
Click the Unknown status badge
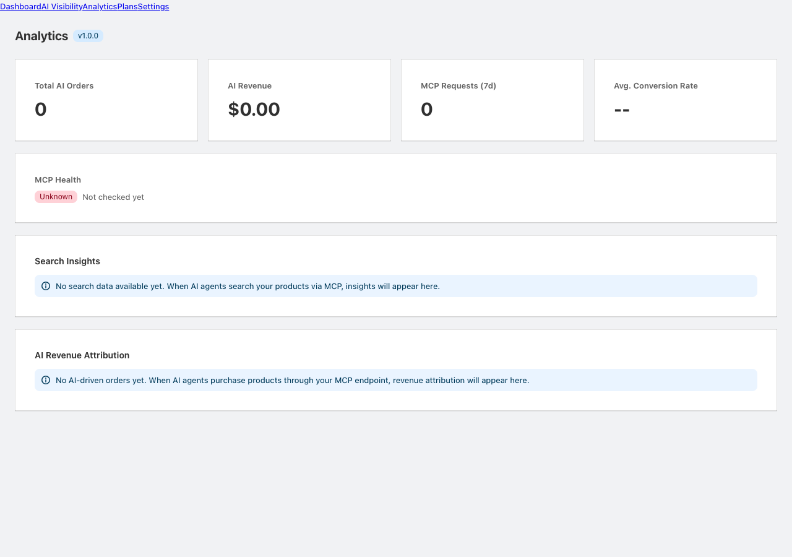point(56,197)
